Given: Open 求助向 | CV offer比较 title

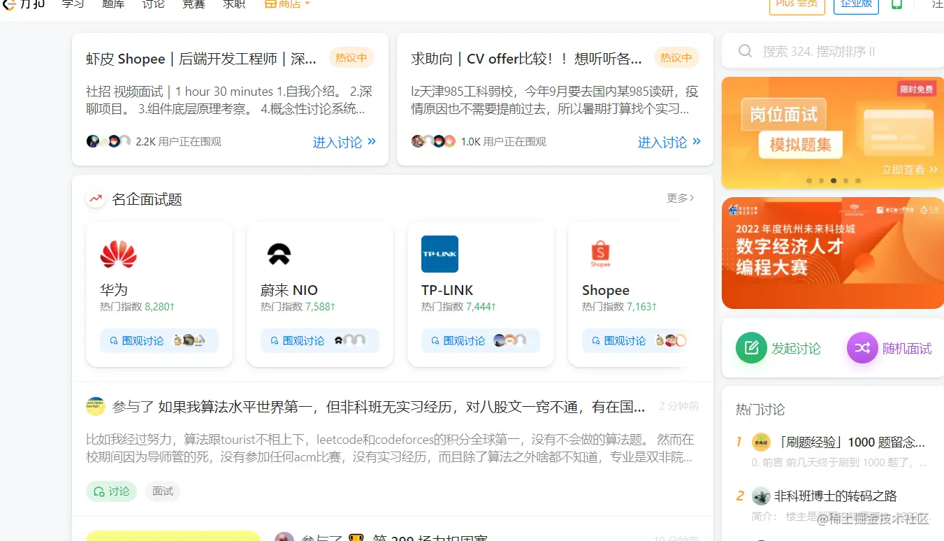Looking at the screenshot, I should (526, 59).
